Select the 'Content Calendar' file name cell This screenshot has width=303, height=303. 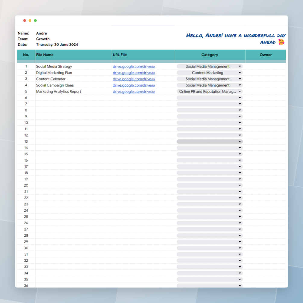(x=74, y=79)
